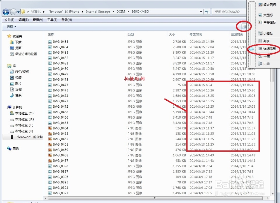Choose 小图标 view option
This screenshot has height=203, width=280.
pos(265,33)
